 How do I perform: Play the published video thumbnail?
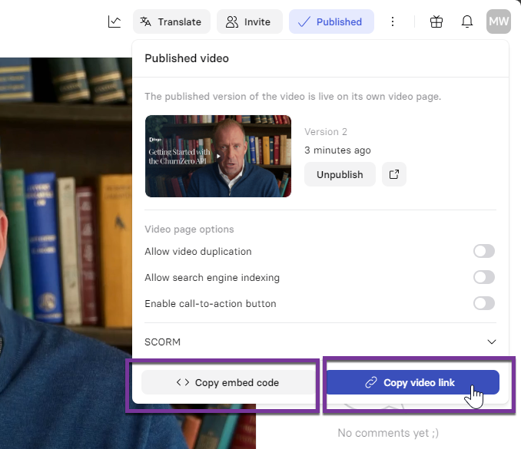point(218,156)
